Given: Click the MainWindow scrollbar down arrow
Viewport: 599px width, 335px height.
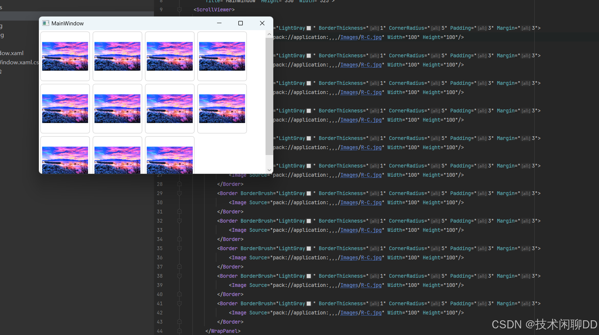Looking at the screenshot, I should [269, 170].
